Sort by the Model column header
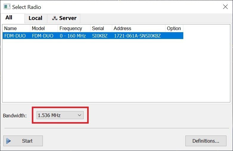Screen dimensions: 233x151 (44, 28)
